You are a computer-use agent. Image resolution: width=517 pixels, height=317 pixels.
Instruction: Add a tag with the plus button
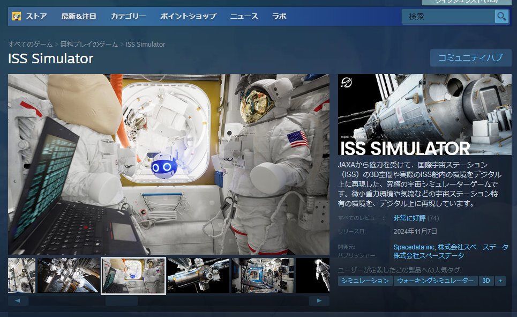[x=500, y=281]
